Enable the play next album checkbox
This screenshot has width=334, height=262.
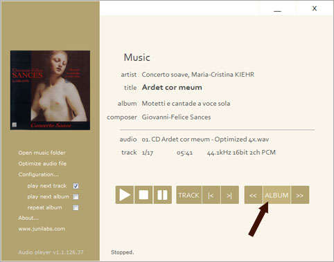pyautogui.click(x=76, y=196)
